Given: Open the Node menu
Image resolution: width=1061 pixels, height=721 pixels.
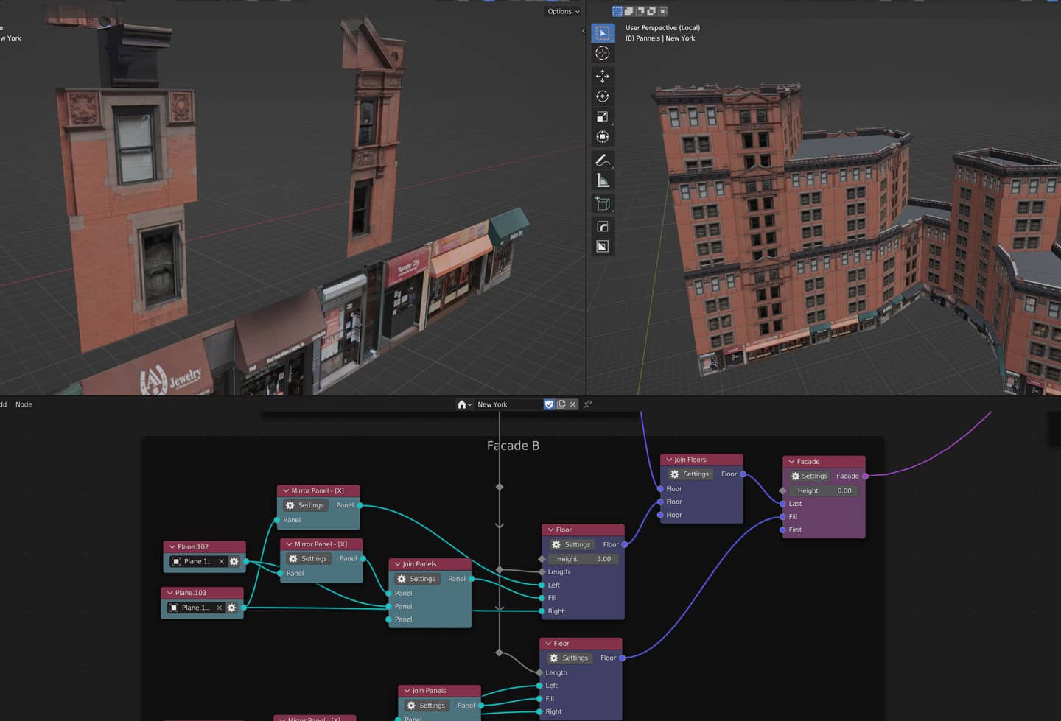Looking at the screenshot, I should (x=24, y=404).
